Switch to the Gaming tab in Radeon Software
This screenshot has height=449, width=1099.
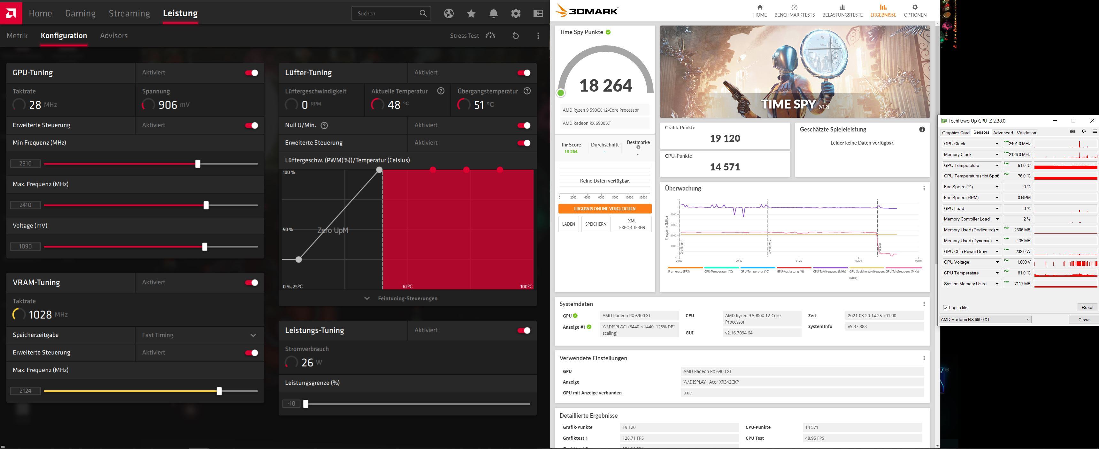click(x=80, y=13)
